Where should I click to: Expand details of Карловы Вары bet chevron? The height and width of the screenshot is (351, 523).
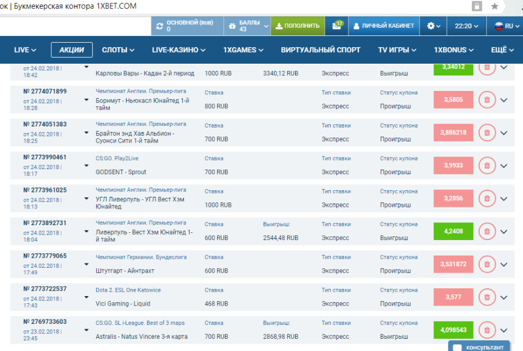(x=504, y=67)
